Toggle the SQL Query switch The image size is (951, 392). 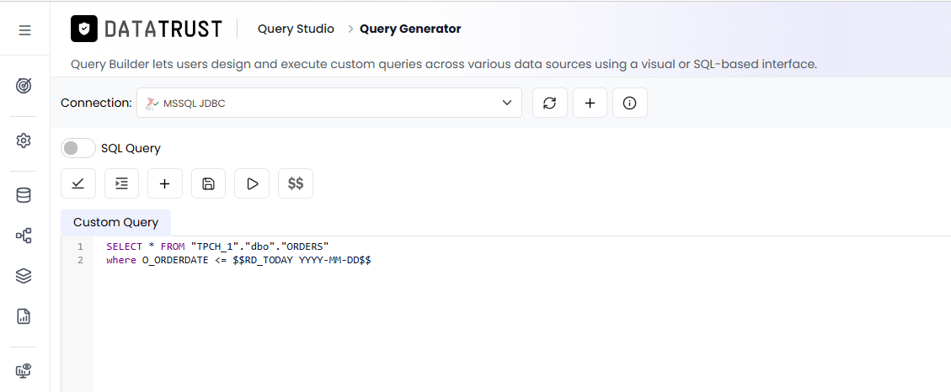(x=78, y=148)
